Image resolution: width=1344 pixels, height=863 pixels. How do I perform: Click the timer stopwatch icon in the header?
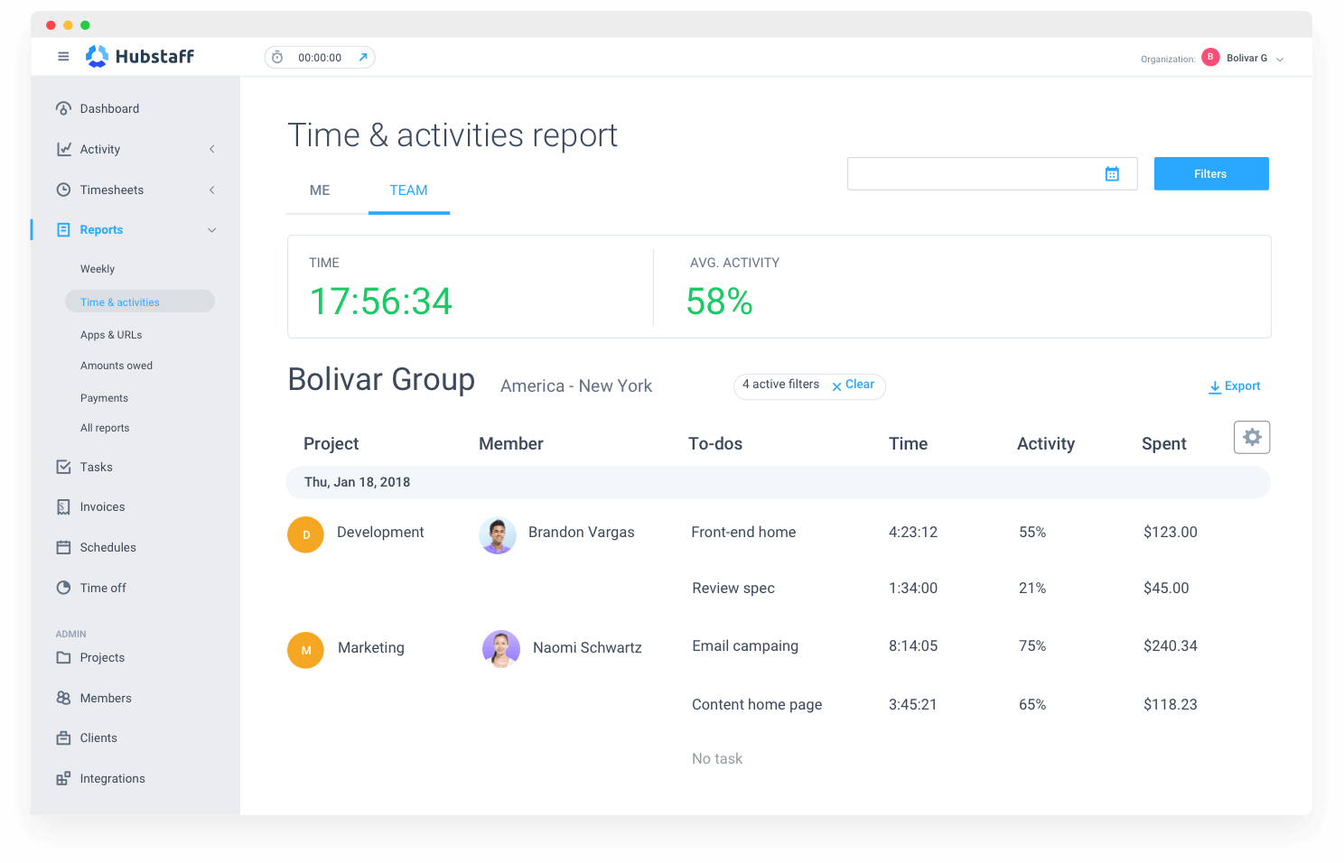278,57
